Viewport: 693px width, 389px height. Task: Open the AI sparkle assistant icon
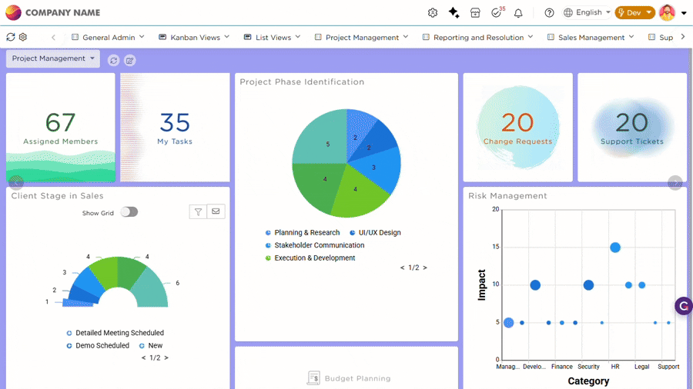click(454, 13)
